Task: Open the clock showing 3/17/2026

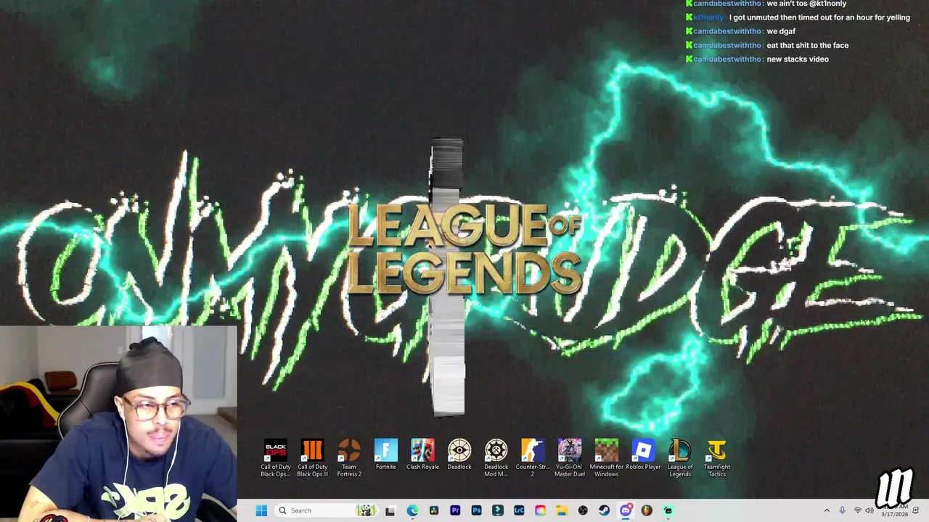Action: [894, 511]
